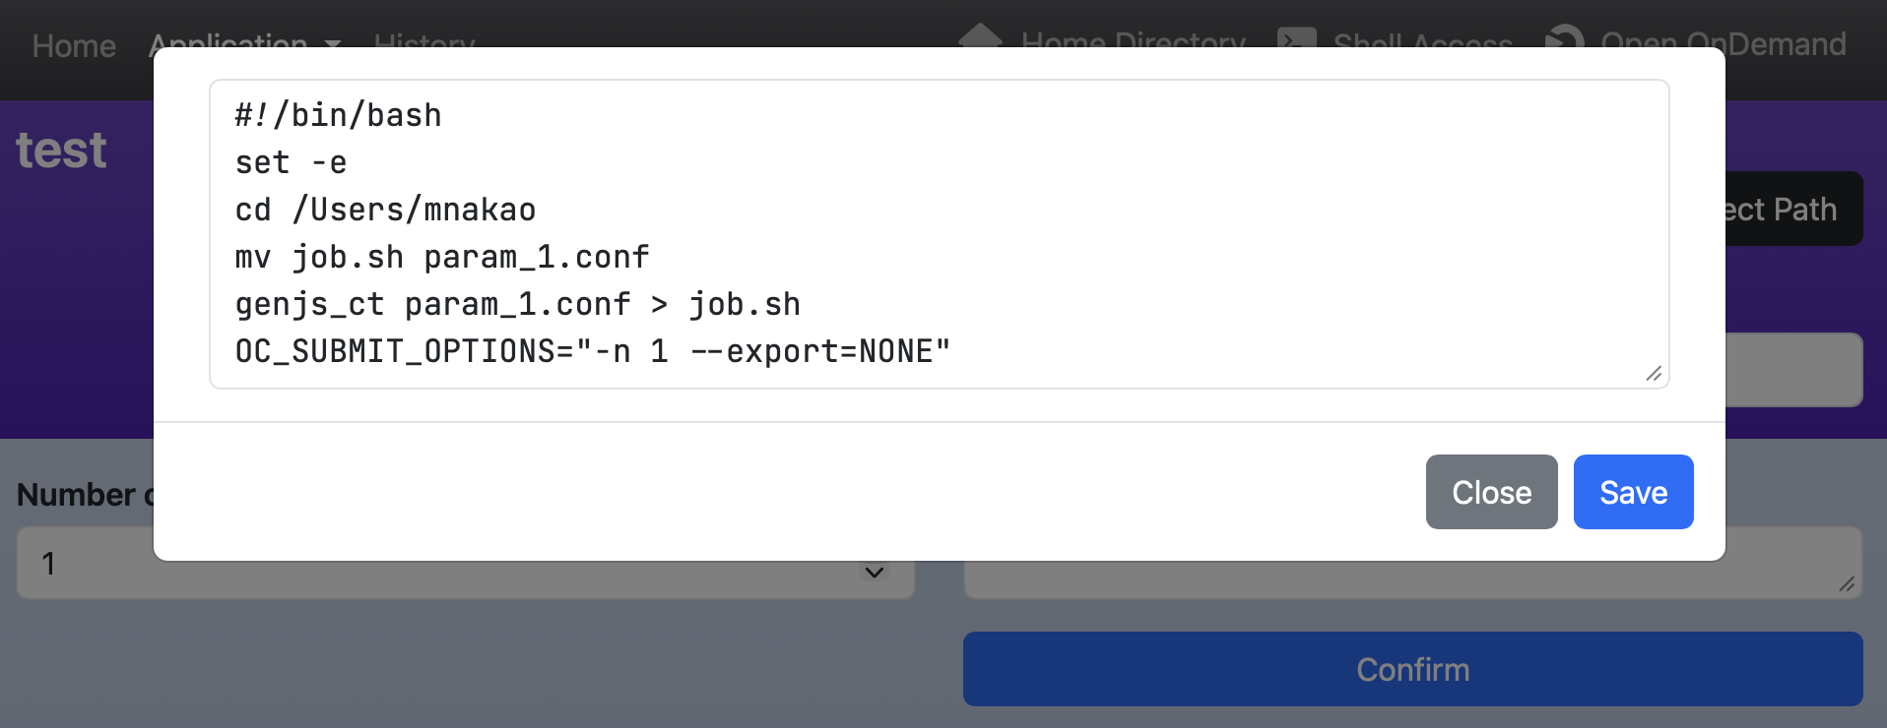Open the History page
Viewport: 1887px width, 728px height.
click(x=424, y=43)
